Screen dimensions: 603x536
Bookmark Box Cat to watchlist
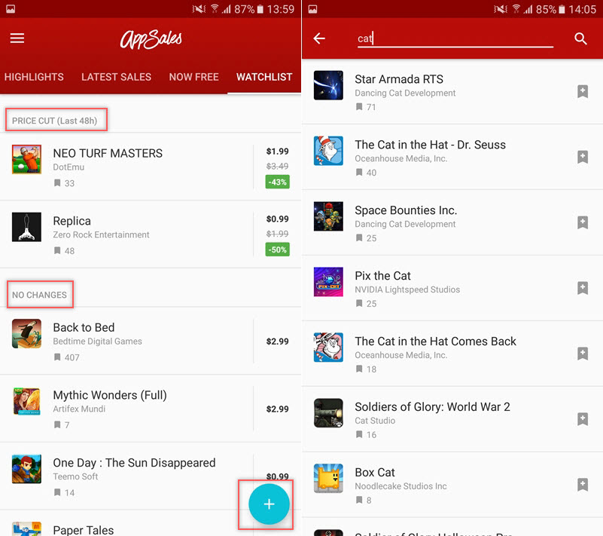tap(583, 485)
